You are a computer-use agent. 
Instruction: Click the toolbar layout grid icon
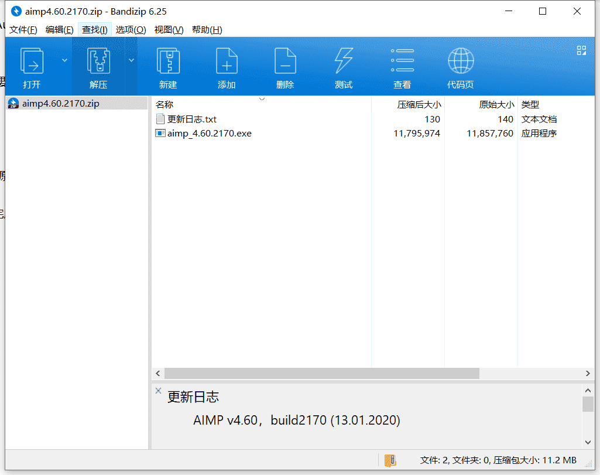[581, 50]
